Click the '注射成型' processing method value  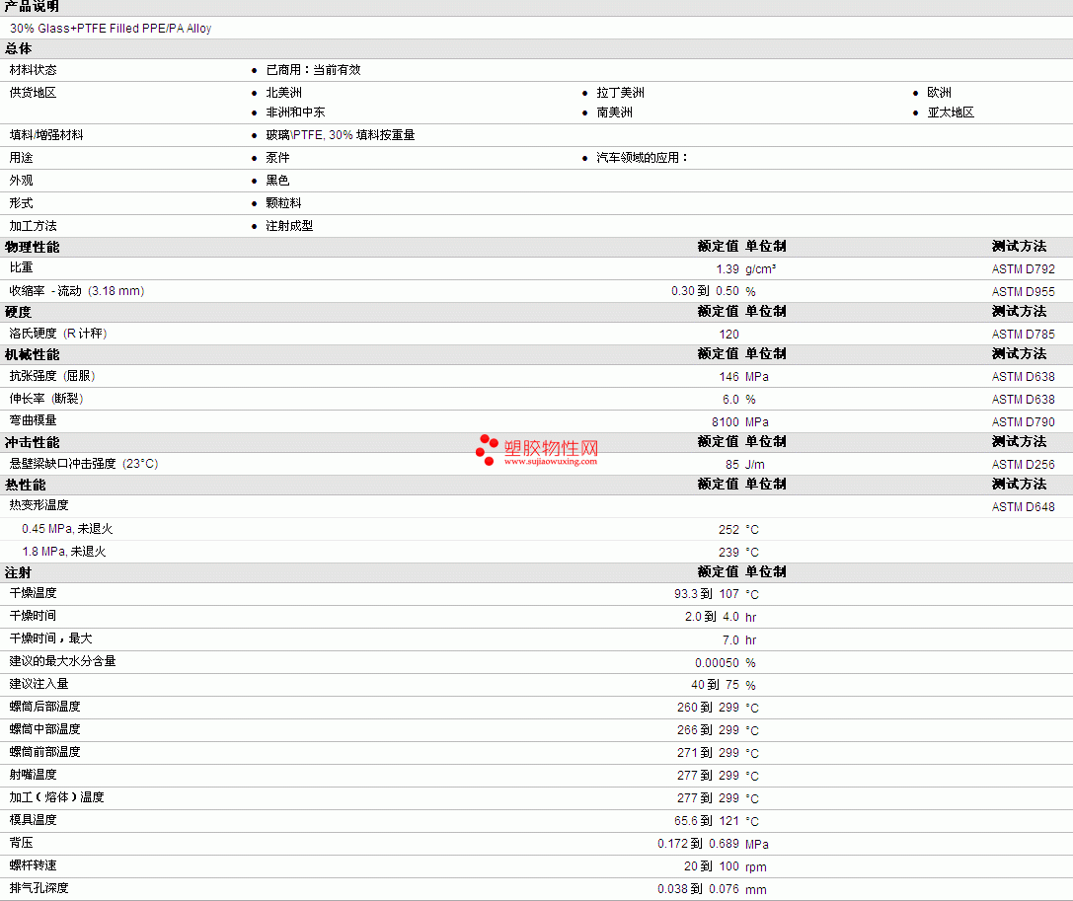coord(289,226)
